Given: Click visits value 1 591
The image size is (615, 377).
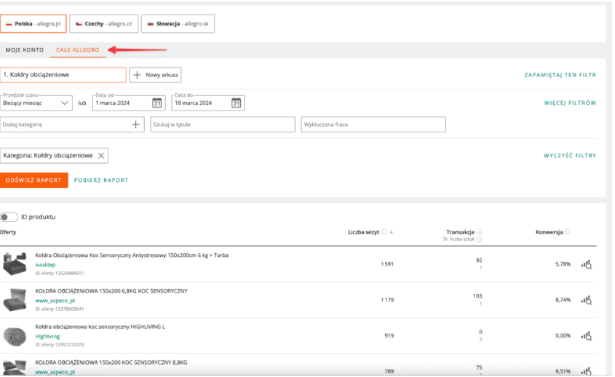Looking at the screenshot, I should (x=387, y=264).
